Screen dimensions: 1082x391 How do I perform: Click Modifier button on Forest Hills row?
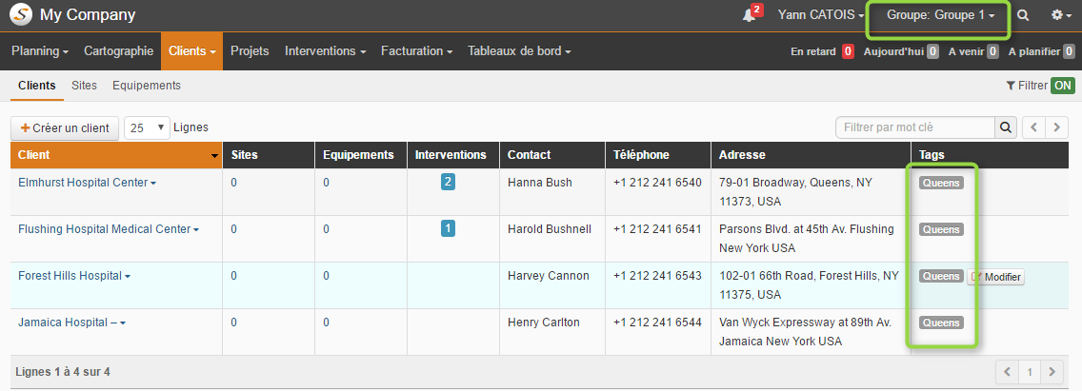(x=995, y=277)
